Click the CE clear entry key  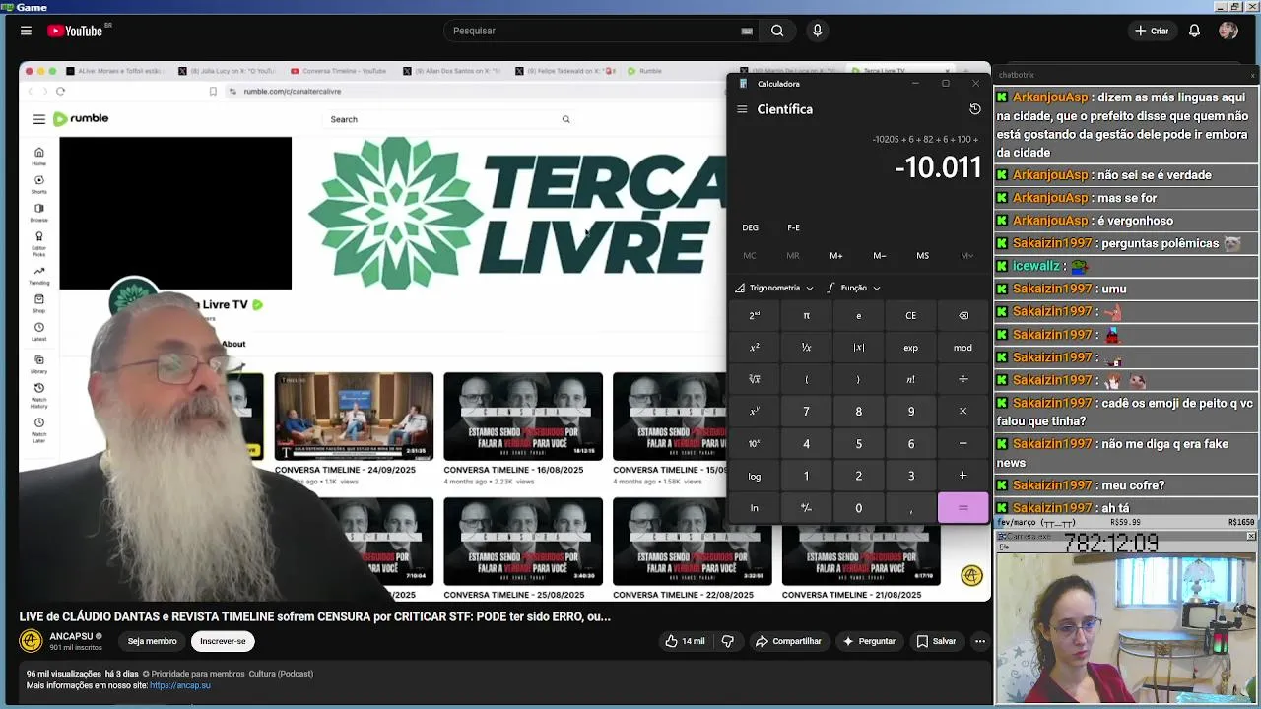910,316
